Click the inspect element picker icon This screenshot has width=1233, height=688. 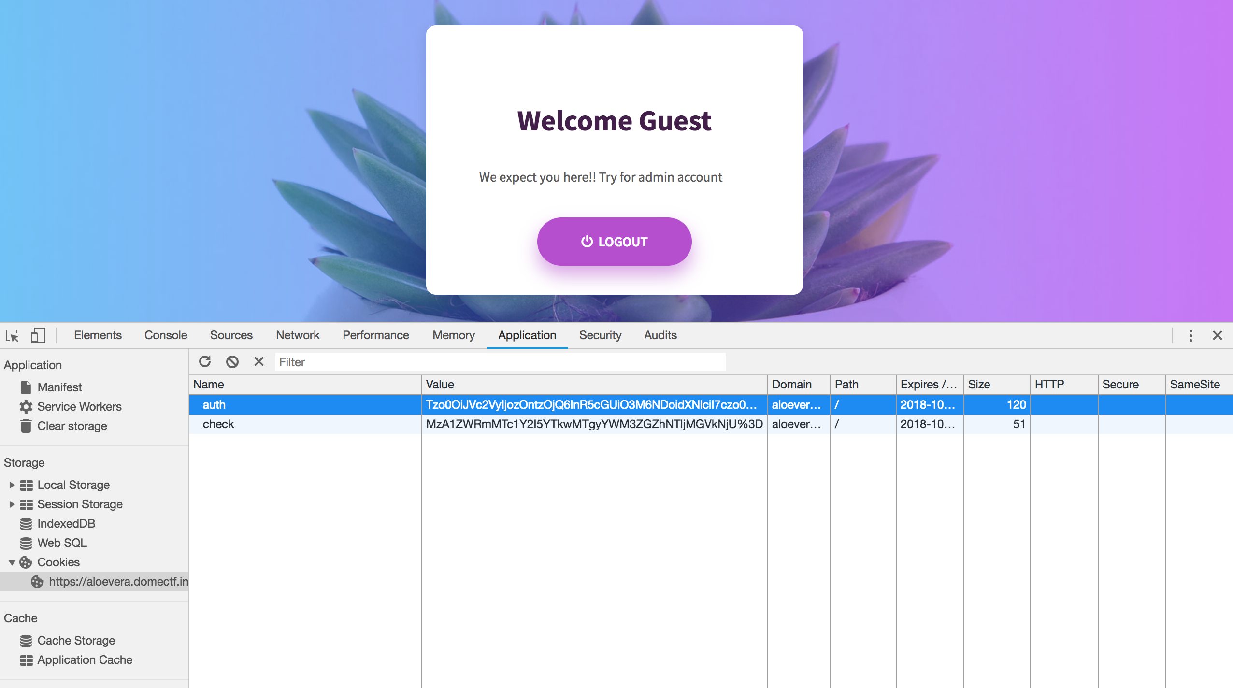13,335
